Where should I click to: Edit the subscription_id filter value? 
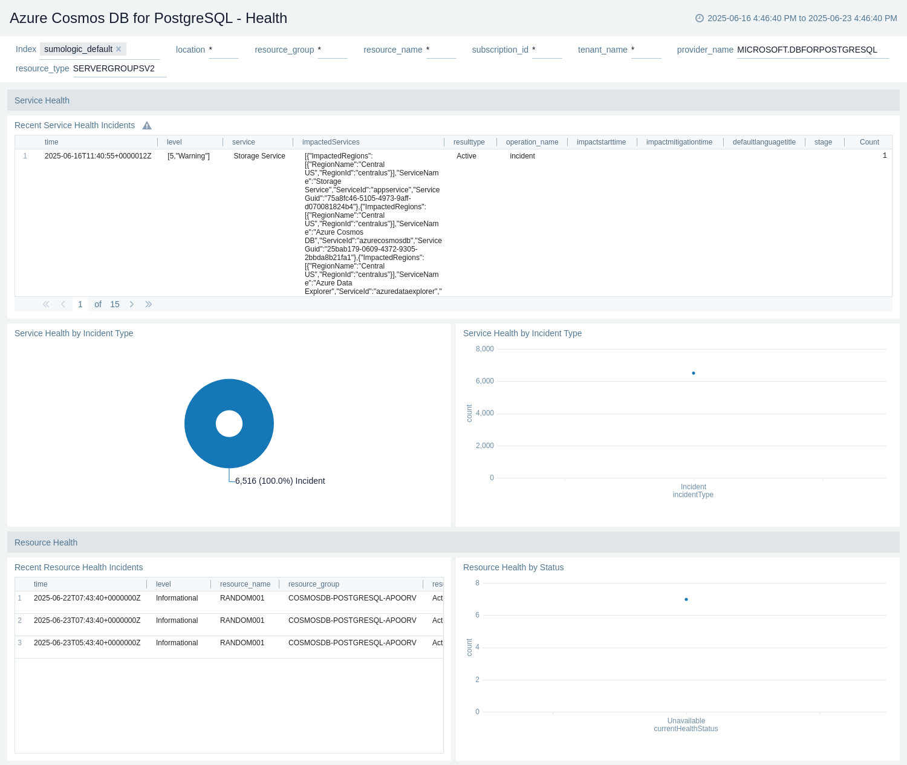pos(547,50)
